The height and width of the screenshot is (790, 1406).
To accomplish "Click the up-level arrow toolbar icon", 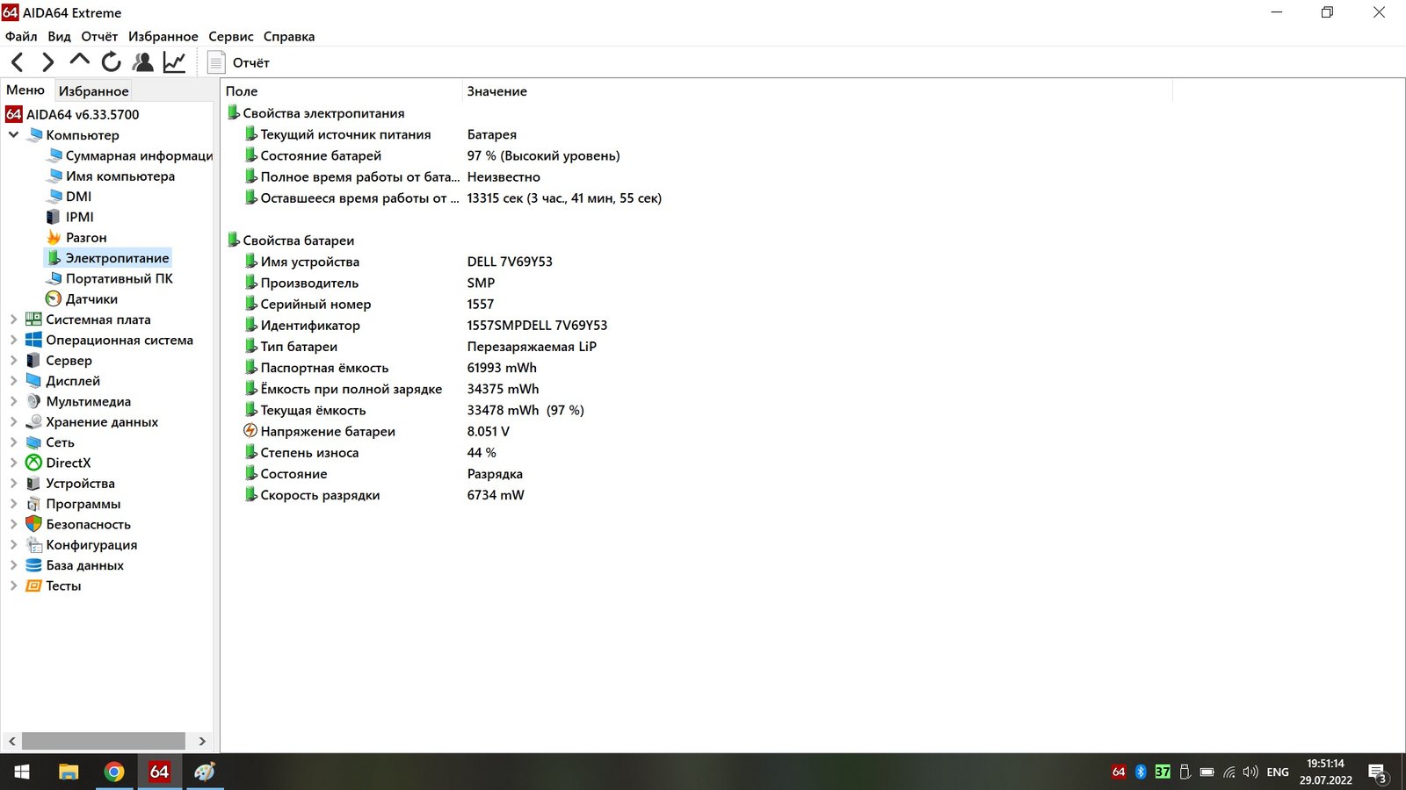I will coord(79,61).
